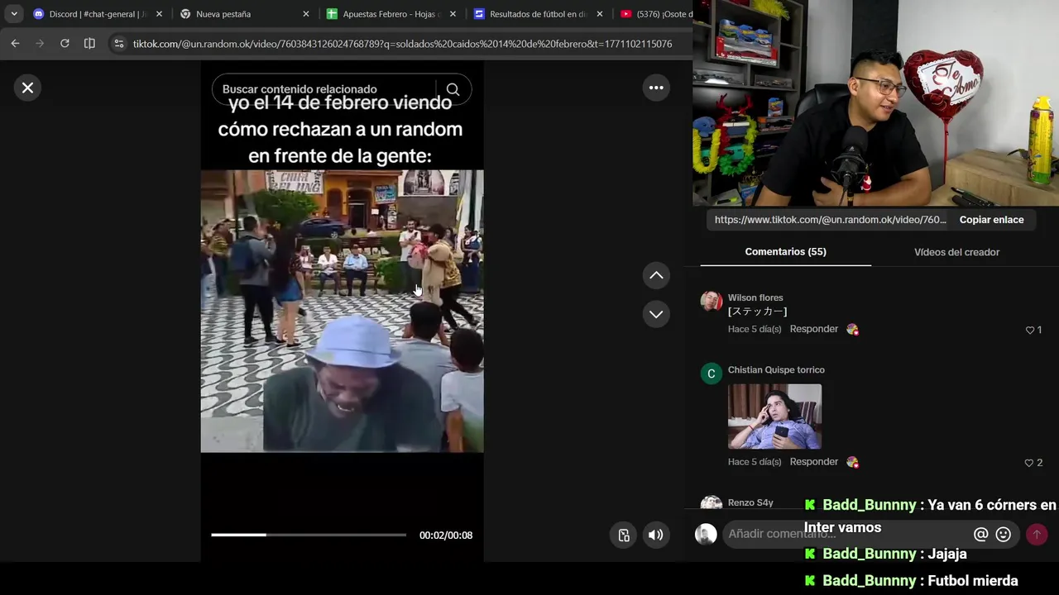The width and height of the screenshot is (1059, 595).
Task: Reply to Chistian Quispe torrico comment
Action: [x=813, y=462]
